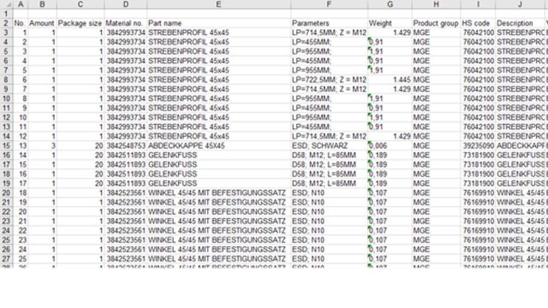Select column E header
Image resolution: width=548 pixels, height=308 pixels.
click(219, 5)
